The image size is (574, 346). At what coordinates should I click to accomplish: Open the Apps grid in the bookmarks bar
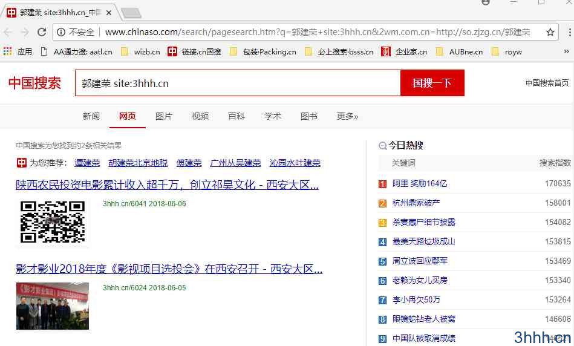click(18, 51)
